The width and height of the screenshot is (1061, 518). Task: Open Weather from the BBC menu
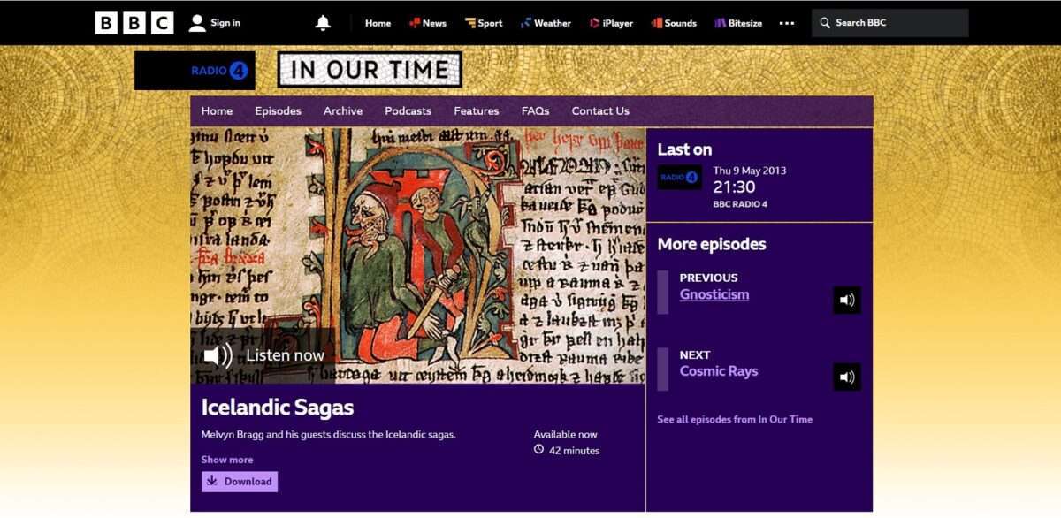(x=546, y=23)
